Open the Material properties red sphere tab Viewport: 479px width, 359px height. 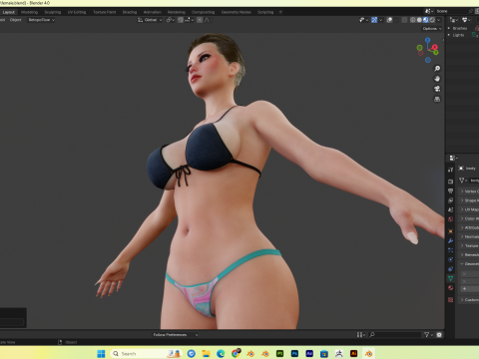450,287
